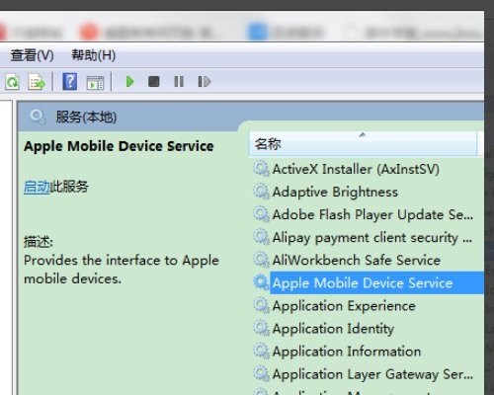Viewport: 494px width, 395px height.
Task: Click gear icon beside Adaptive Brightness
Action: 261,192
